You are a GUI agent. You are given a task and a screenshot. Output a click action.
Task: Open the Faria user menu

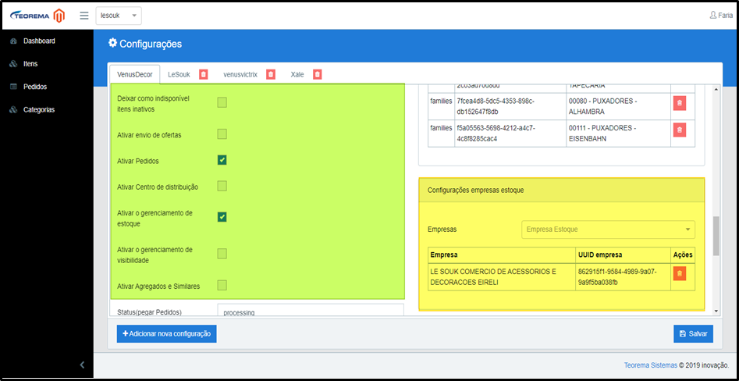coord(720,15)
